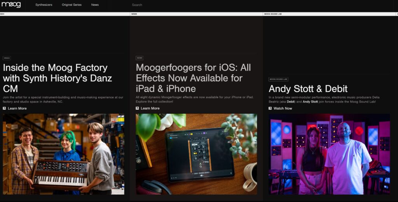Click the iPad Moogerfooger app image

click(196, 154)
